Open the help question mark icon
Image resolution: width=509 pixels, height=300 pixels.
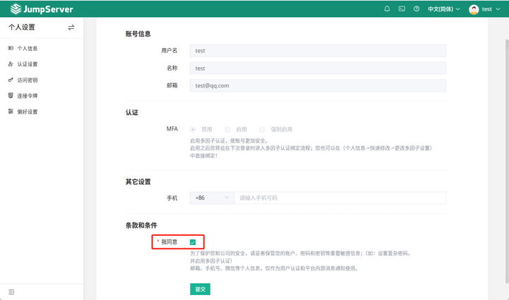tap(416, 8)
